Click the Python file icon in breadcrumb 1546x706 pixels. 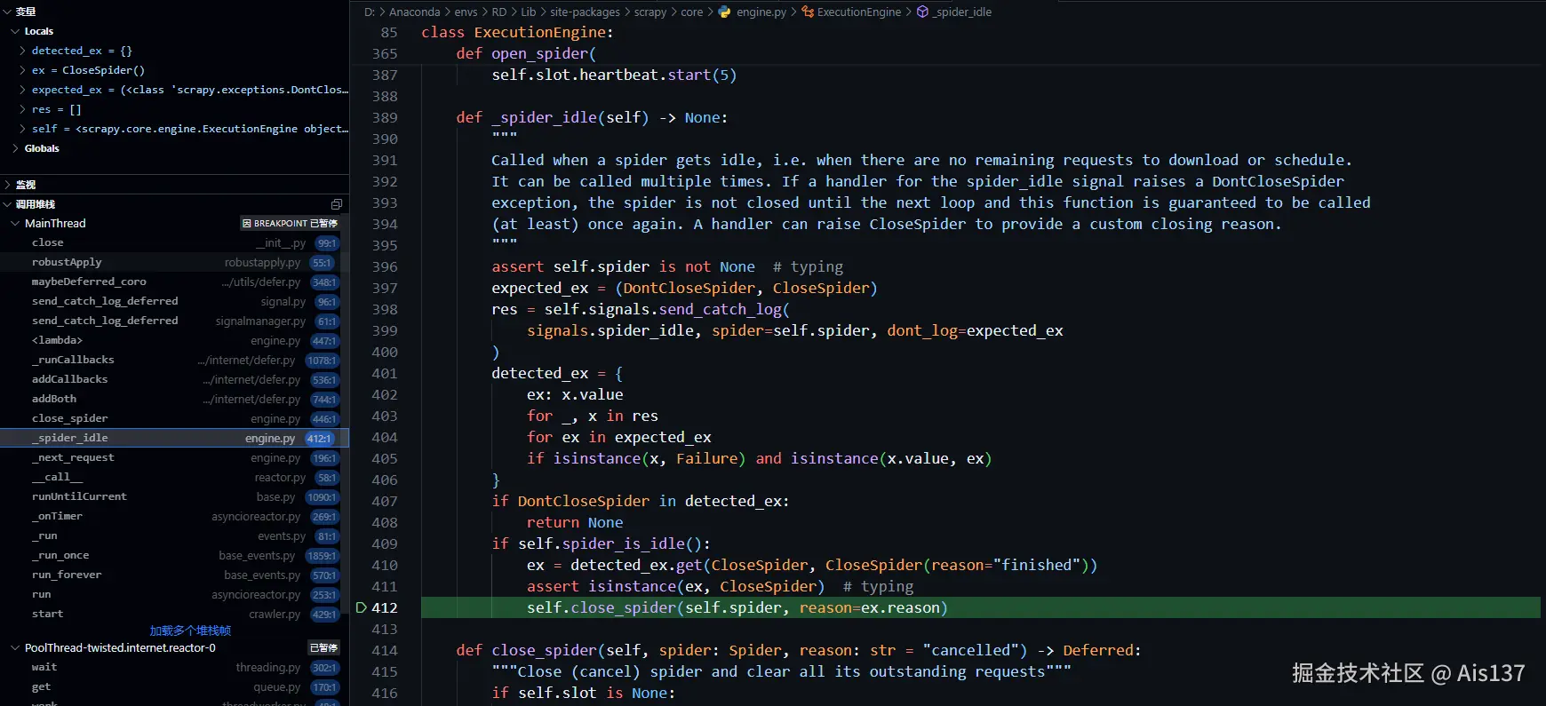pos(725,12)
